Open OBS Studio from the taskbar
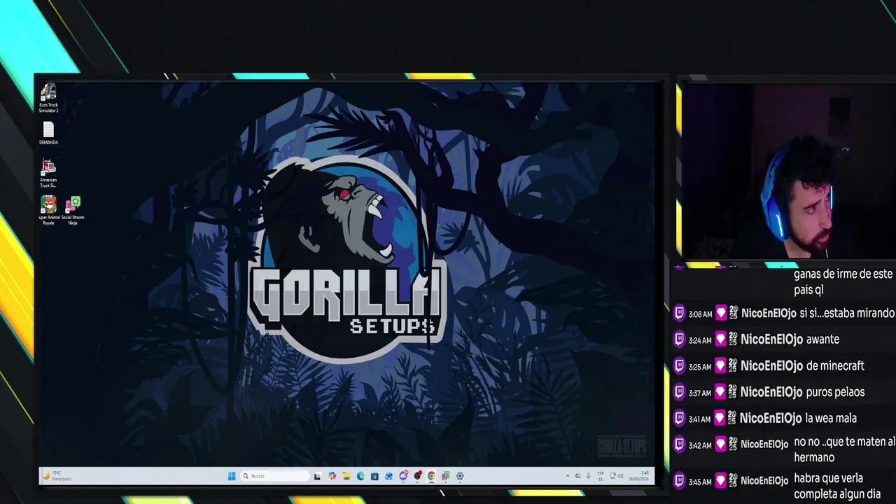 (417, 476)
